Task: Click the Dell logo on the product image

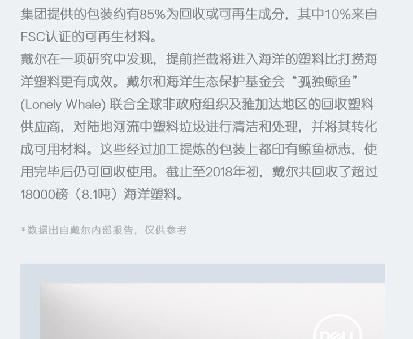Action: point(338,327)
